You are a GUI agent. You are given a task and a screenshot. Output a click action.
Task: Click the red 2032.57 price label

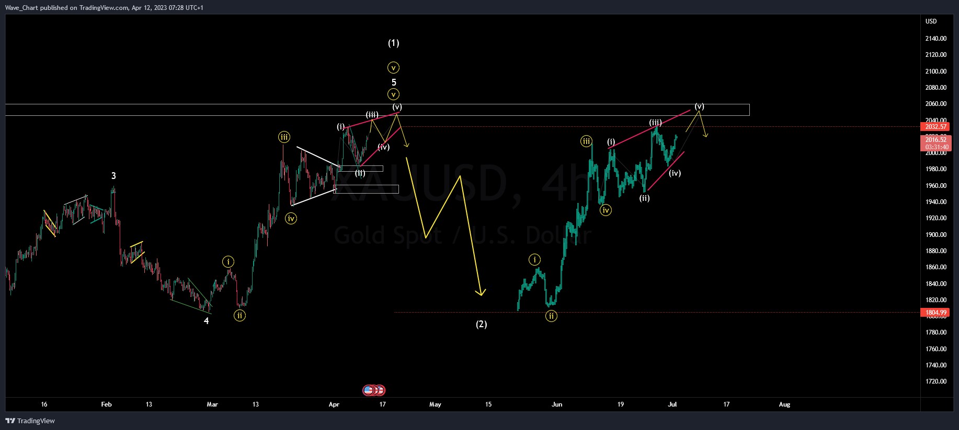coord(936,127)
